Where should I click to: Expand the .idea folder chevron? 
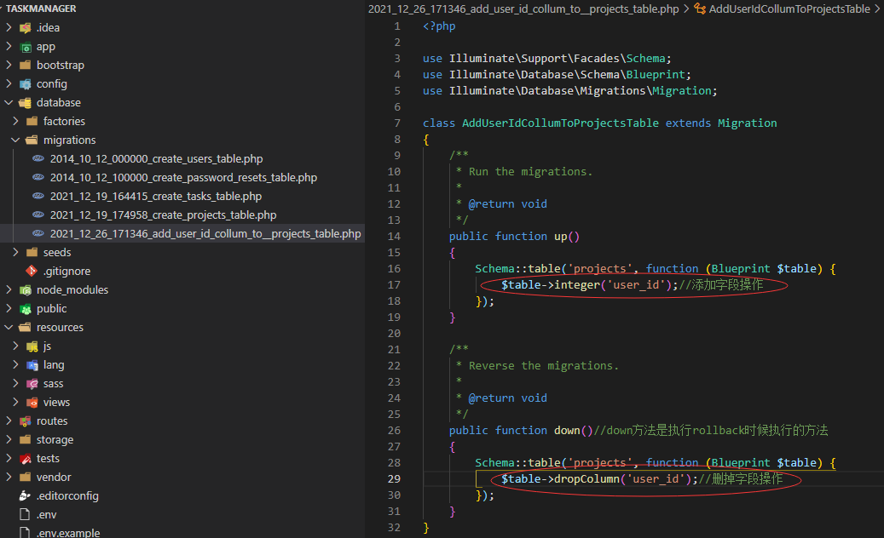pyautogui.click(x=9, y=27)
